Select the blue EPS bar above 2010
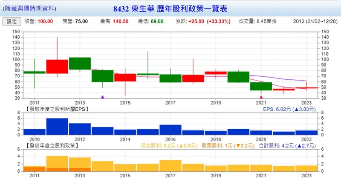This screenshot has height=179, width=341. (35, 132)
